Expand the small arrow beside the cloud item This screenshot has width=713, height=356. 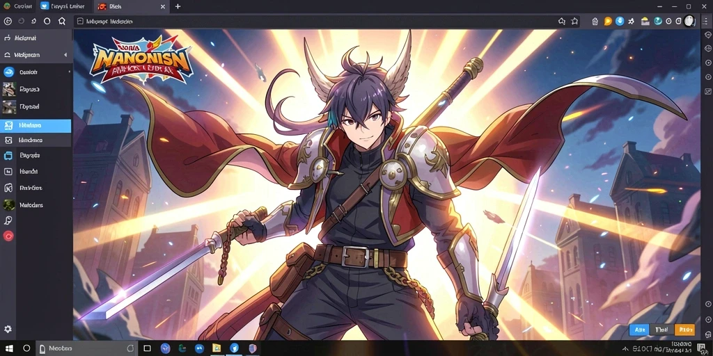pos(69,72)
